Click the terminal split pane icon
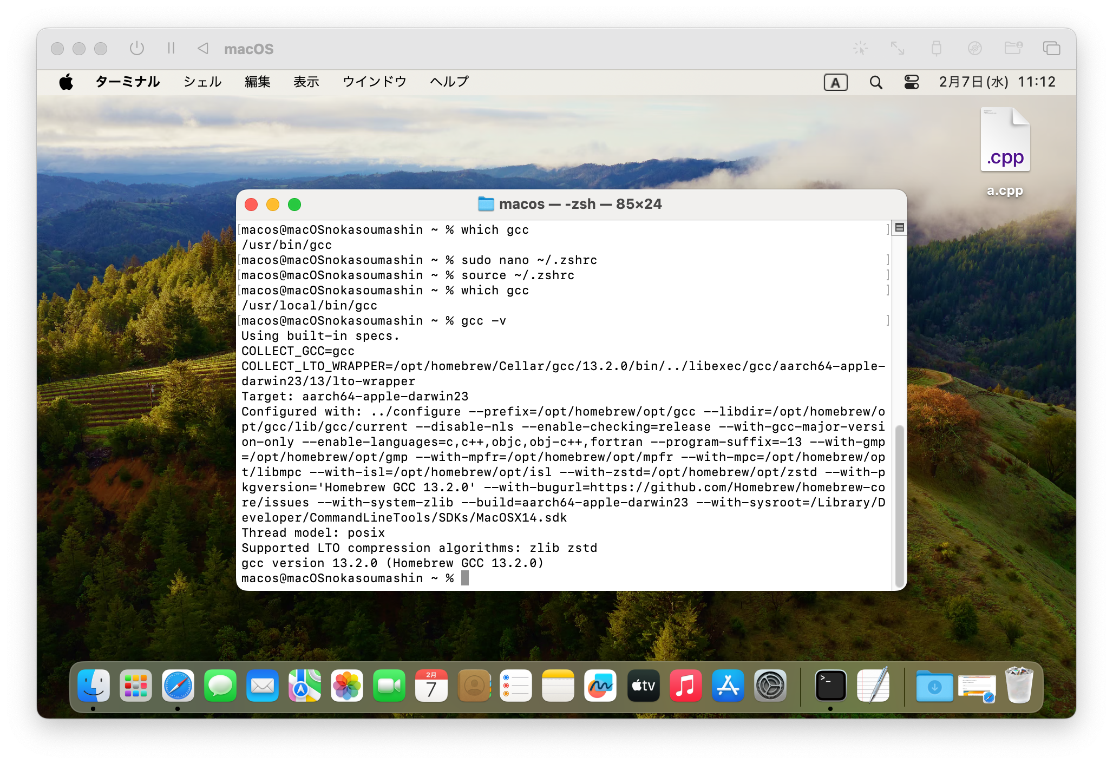This screenshot has width=1113, height=764. [x=899, y=228]
